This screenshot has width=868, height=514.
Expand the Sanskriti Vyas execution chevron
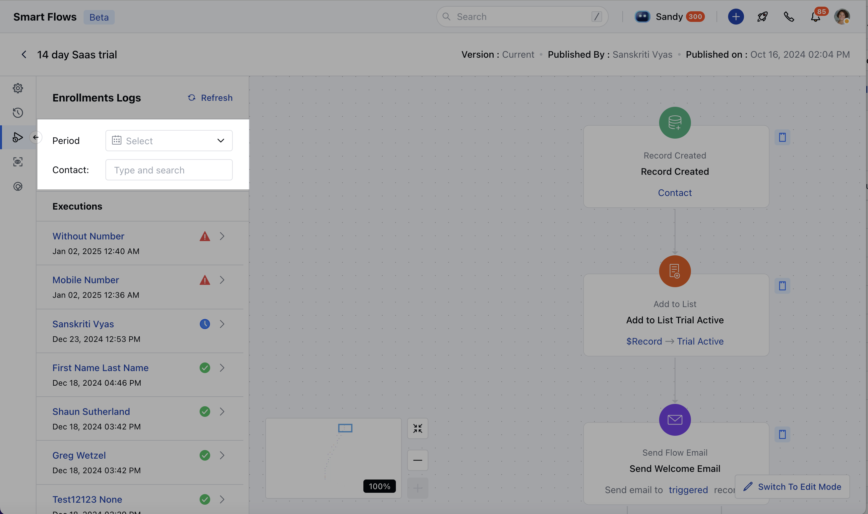(222, 324)
